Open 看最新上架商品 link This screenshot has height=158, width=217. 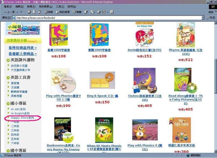[x=23, y=54]
